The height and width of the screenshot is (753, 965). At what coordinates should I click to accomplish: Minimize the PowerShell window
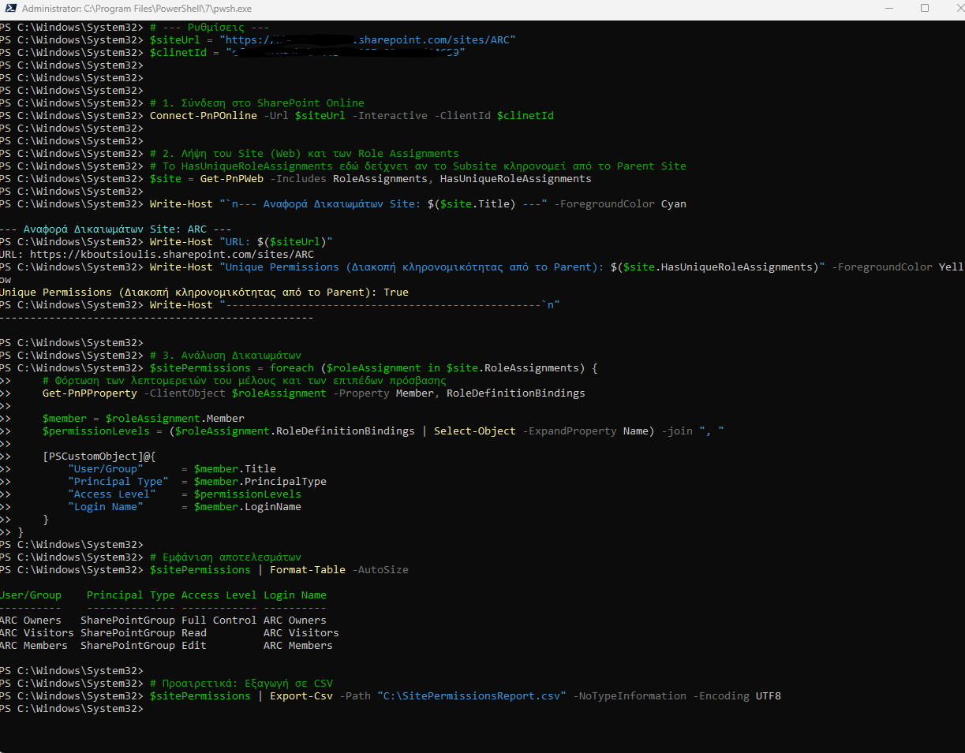[x=888, y=9]
